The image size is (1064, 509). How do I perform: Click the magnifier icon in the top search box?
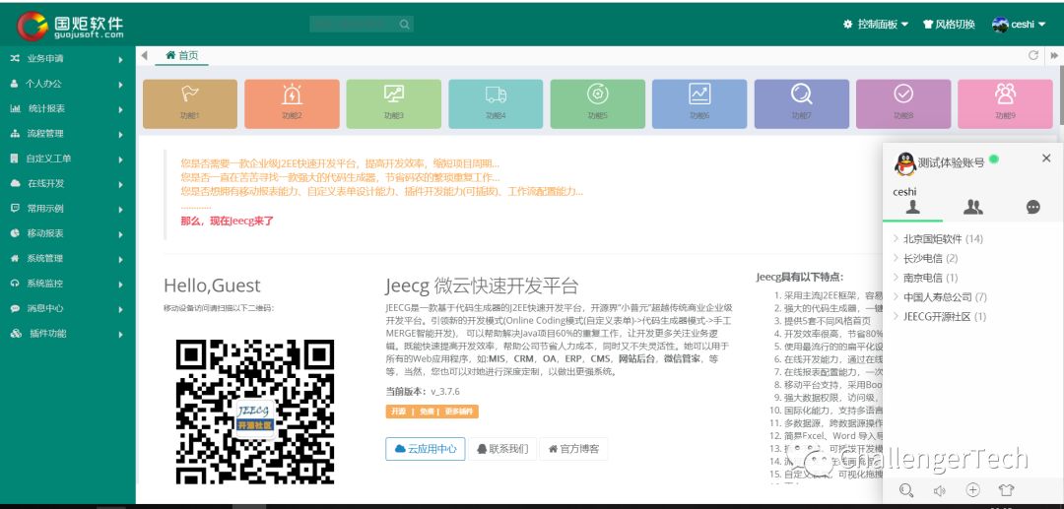pos(405,25)
